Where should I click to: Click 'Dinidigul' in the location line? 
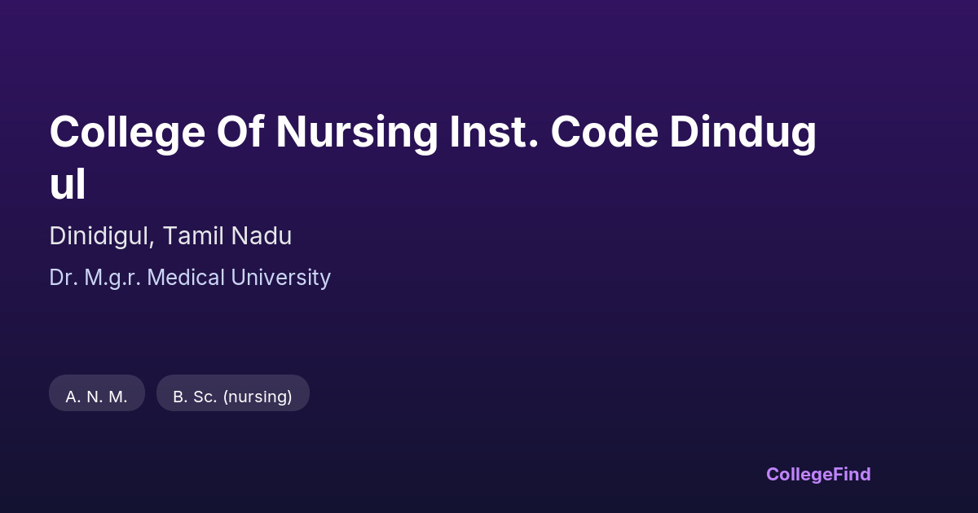click(x=99, y=236)
